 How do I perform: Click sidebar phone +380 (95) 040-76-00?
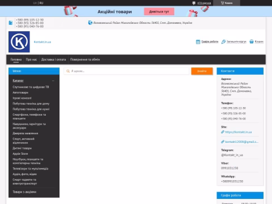pyautogui.click(x=233, y=118)
